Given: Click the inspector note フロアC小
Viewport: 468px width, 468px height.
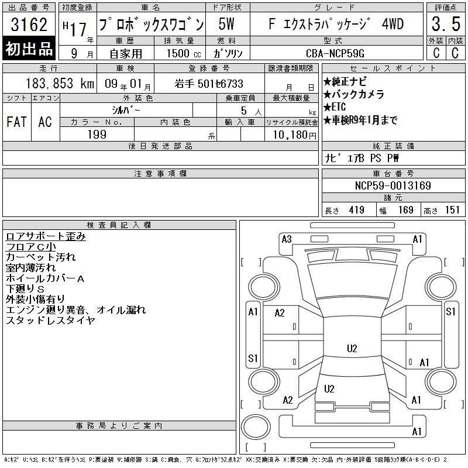Looking at the screenshot, I should [31, 247].
